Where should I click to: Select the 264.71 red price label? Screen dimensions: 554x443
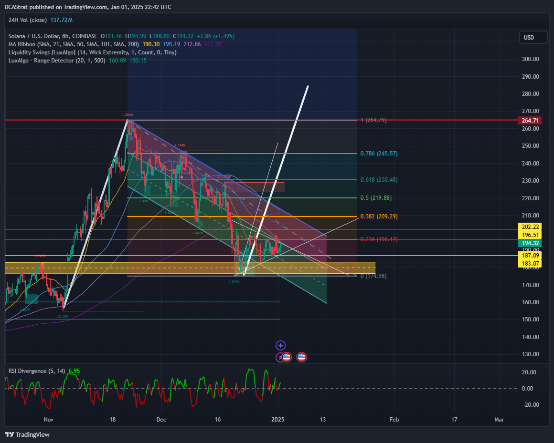tap(530, 121)
